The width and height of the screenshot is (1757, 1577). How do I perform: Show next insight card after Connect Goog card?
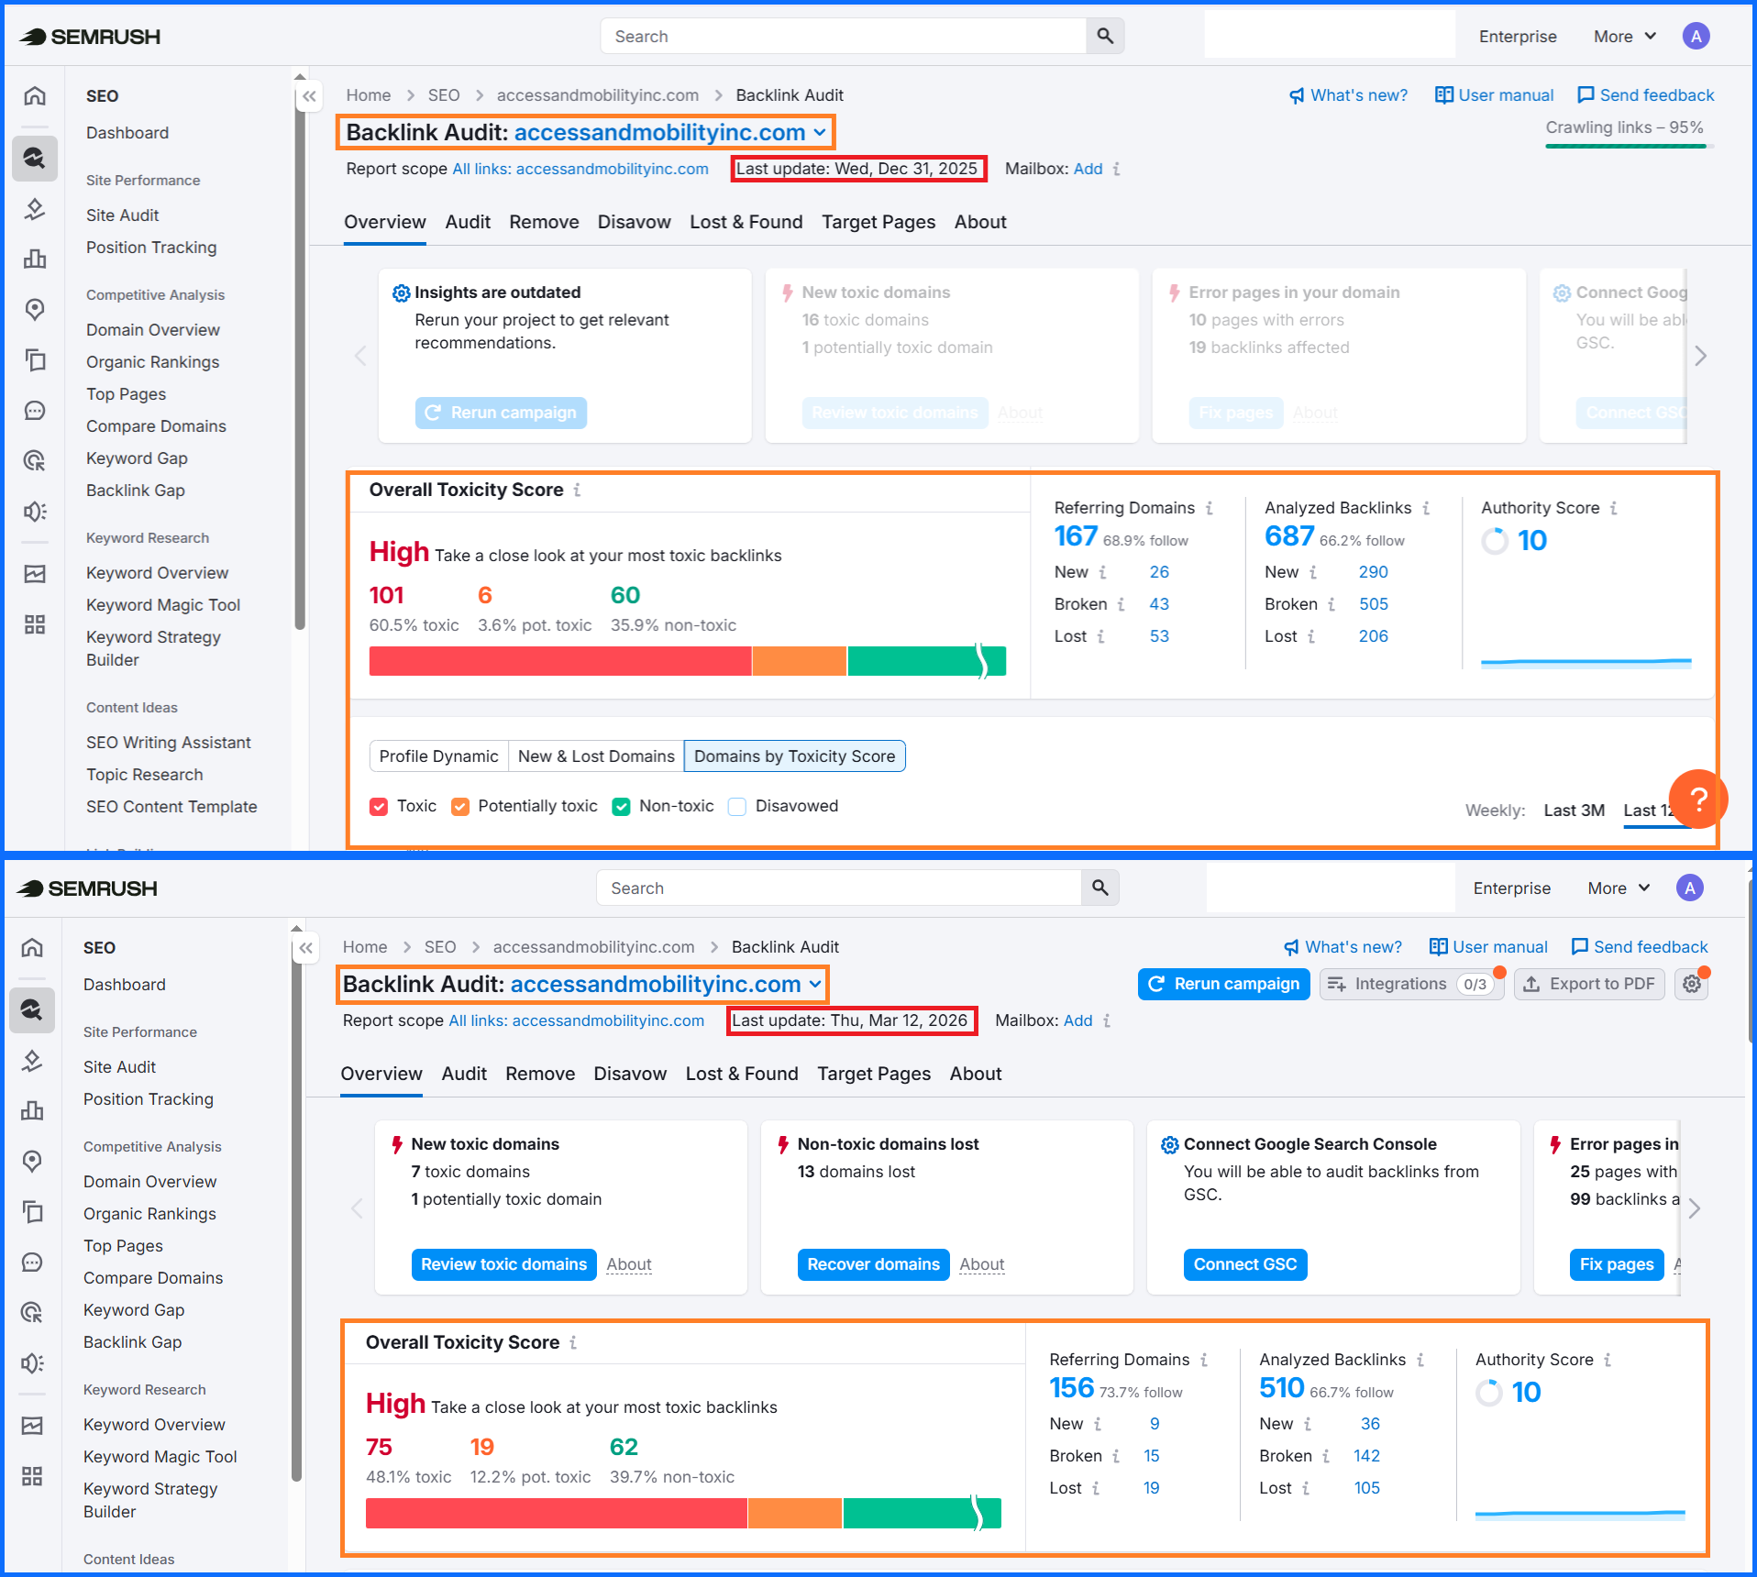[1701, 356]
